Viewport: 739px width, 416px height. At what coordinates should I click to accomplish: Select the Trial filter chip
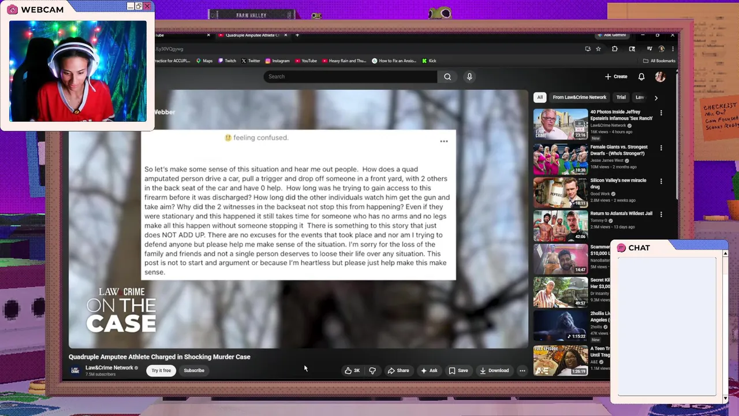point(621,97)
